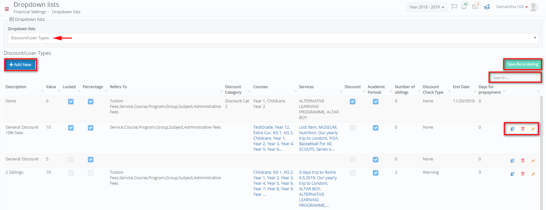
Task: Click Samantha Hill's avatar picture
Action: 533,7
